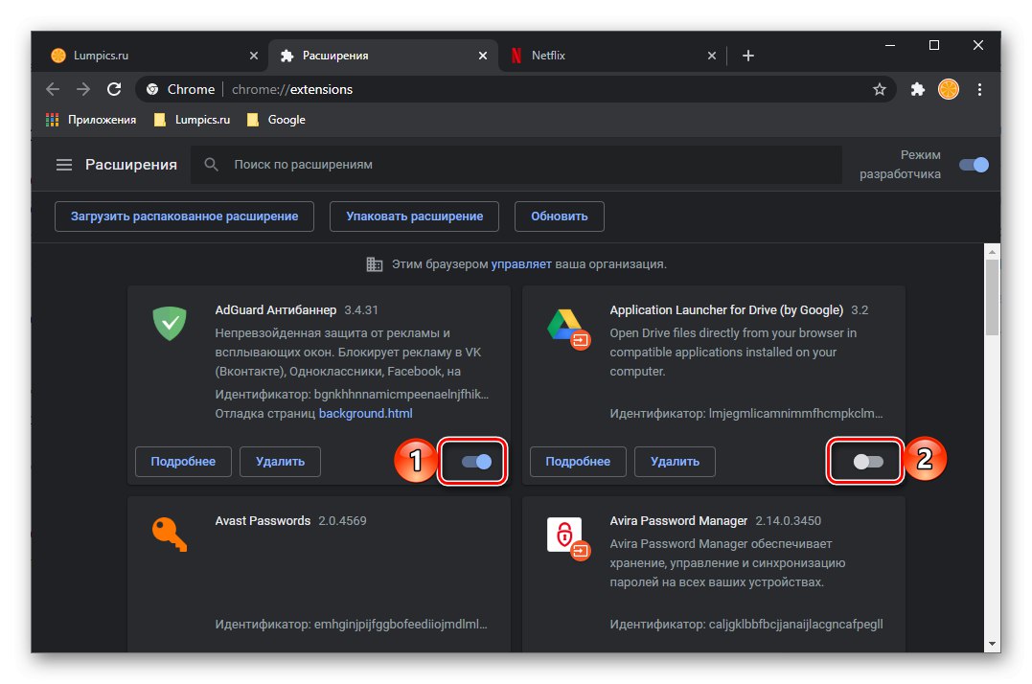Open the hamburger menu next to Расширения
The height and width of the screenshot is (684, 1032).
pyautogui.click(x=64, y=165)
